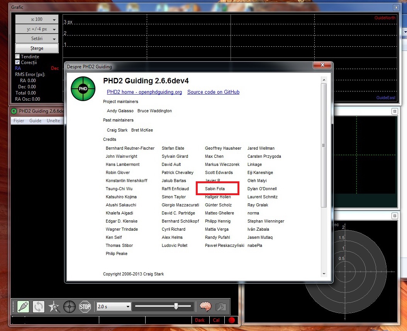Click the credit Giorgio Mazzacurati
This screenshot has height=331, width=407.
(180, 205)
